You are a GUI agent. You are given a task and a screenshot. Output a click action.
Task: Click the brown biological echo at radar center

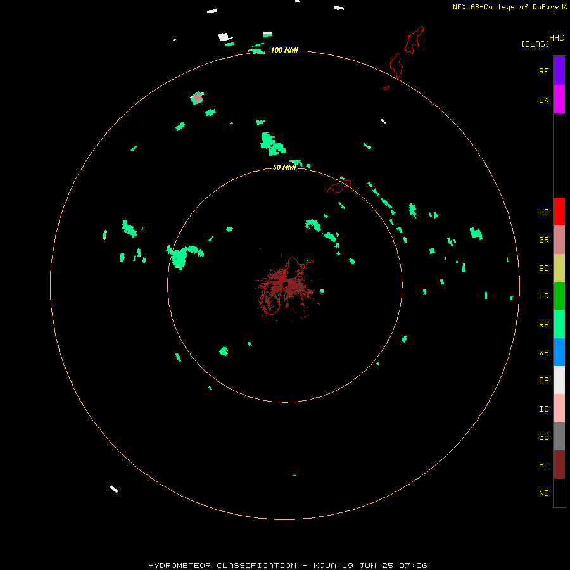pos(286,286)
